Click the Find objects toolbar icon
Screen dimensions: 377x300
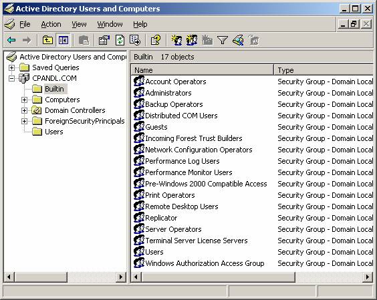(x=238, y=40)
